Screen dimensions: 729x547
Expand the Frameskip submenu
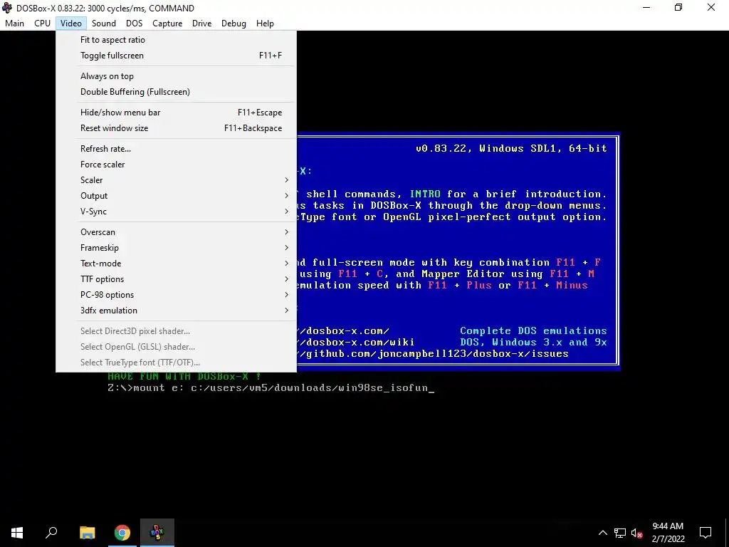point(176,247)
